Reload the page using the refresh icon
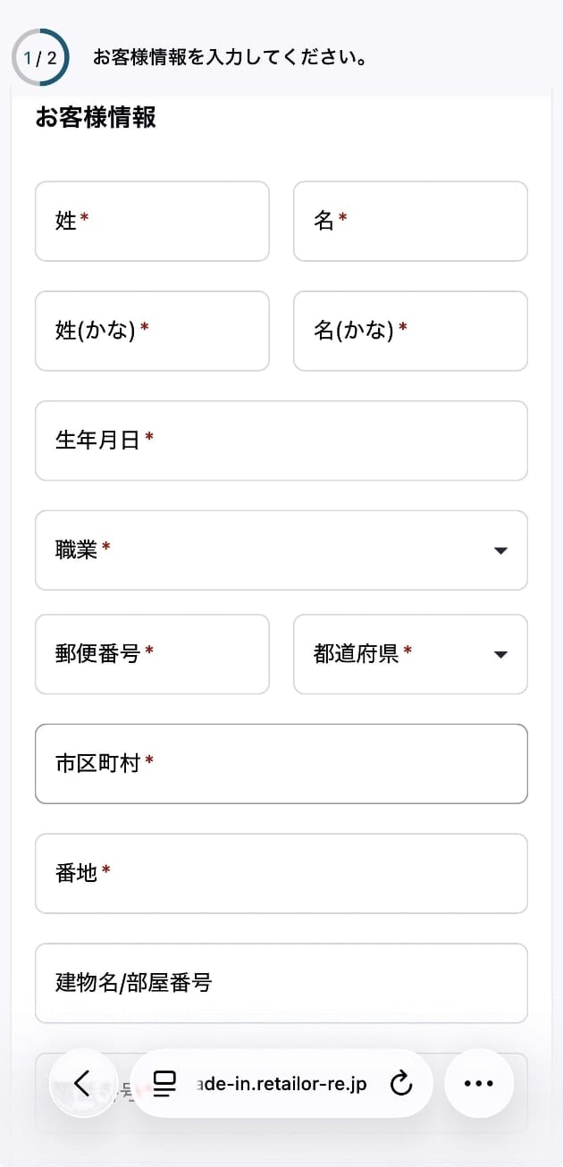 (x=401, y=1083)
